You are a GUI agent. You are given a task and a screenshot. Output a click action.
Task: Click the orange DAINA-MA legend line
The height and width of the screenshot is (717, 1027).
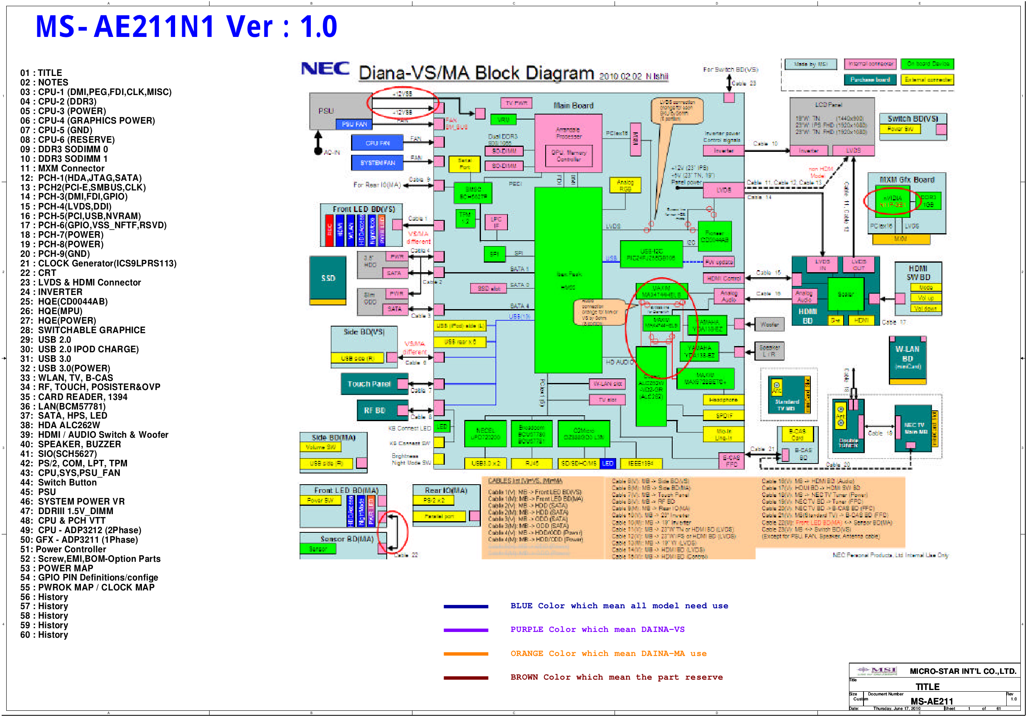coord(466,654)
